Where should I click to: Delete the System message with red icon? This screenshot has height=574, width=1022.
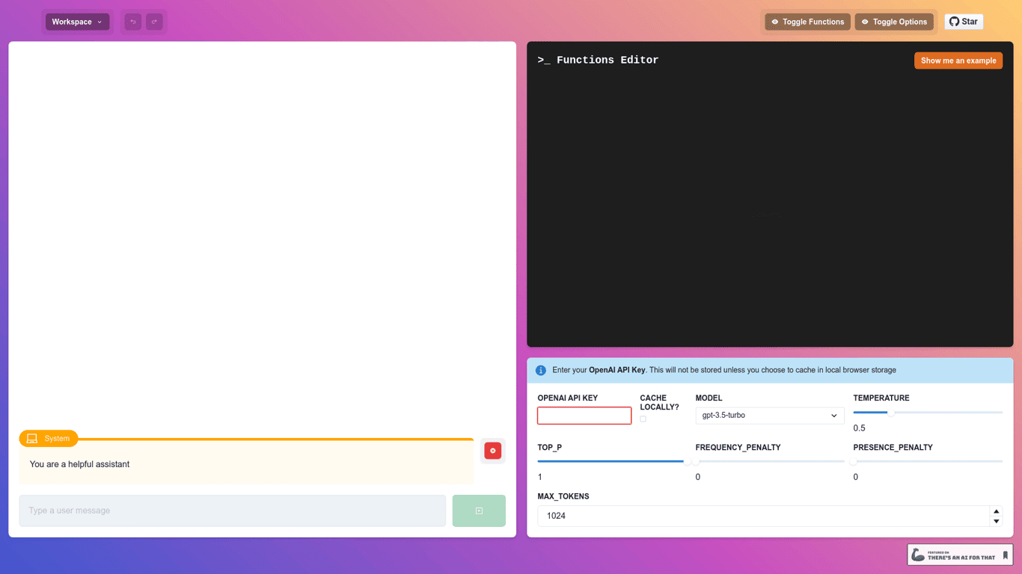coord(492,451)
